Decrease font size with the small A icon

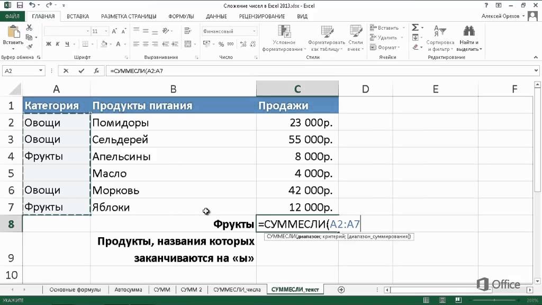coord(124,31)
